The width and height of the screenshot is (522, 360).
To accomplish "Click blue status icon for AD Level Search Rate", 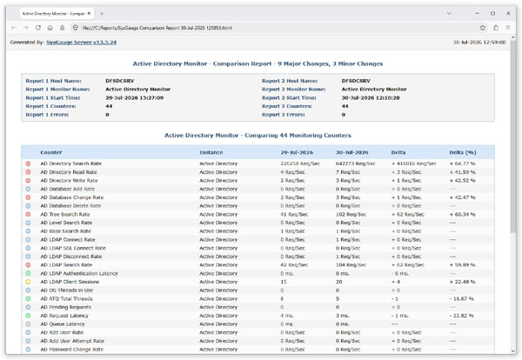I will (29, 223).
